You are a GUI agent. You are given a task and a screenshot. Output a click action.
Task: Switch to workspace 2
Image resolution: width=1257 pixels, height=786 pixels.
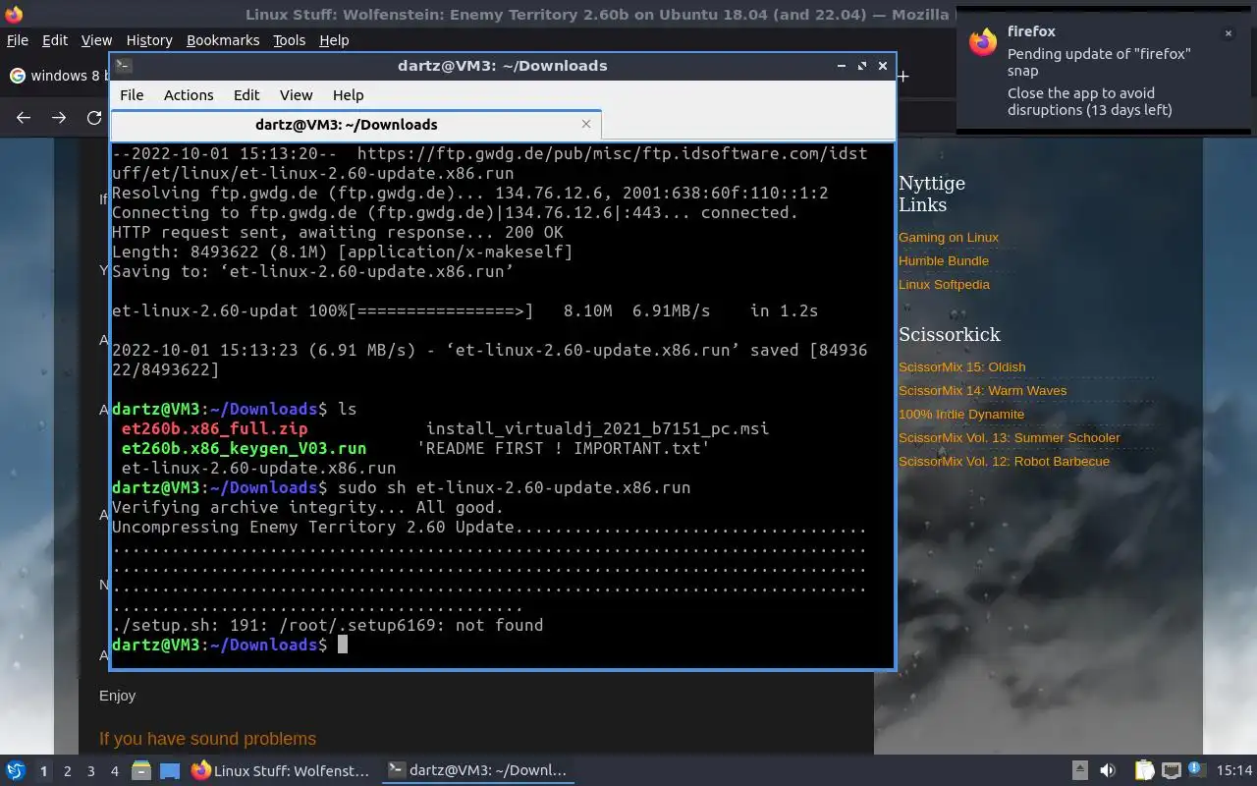pyautogui.click(x=67, y=771)
